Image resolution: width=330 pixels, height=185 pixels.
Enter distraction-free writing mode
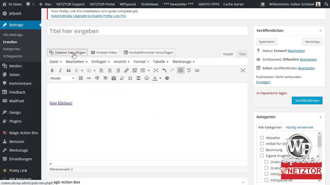[243, 70]
